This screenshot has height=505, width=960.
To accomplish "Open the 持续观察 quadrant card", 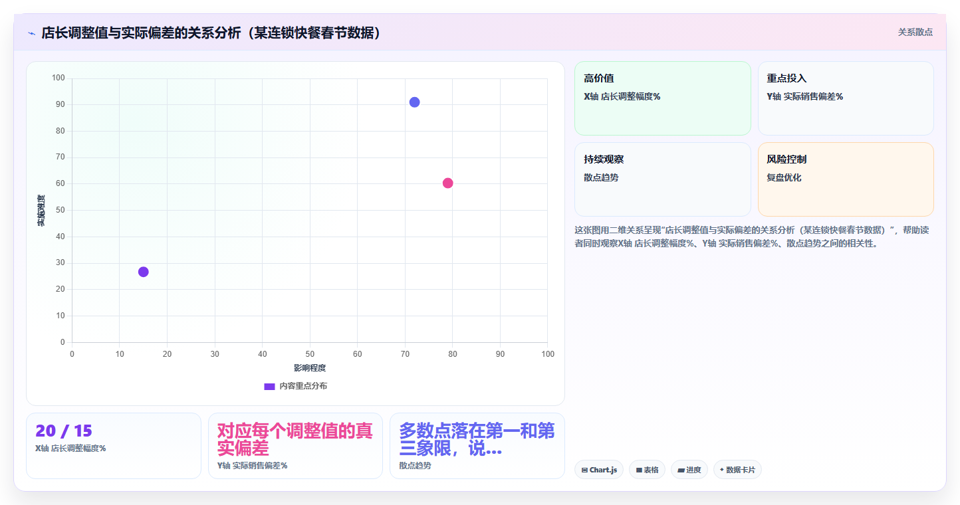I will 662,179.
